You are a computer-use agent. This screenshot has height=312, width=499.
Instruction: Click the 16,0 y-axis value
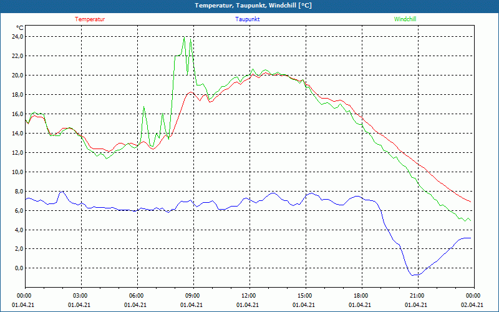17,114
